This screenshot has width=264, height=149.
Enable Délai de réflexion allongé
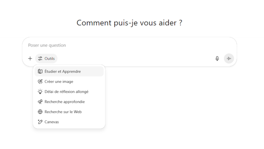[x=69, y=92]
